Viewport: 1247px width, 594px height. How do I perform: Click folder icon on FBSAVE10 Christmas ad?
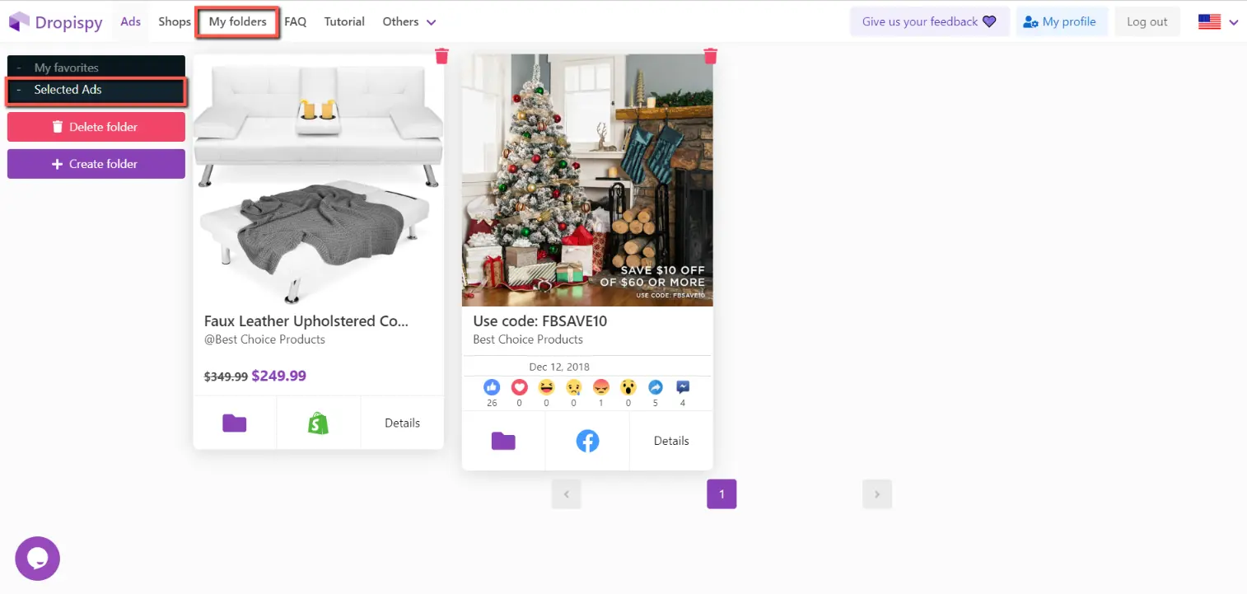tap(503, 440)
